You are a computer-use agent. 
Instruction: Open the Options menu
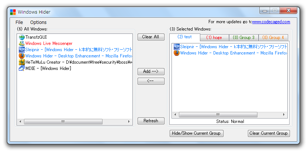(38, 22)
